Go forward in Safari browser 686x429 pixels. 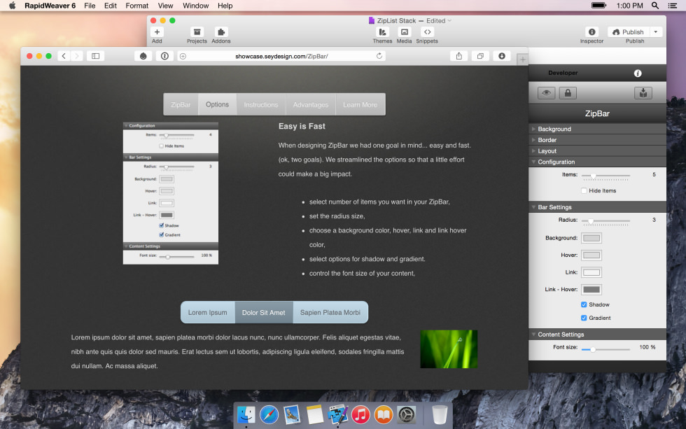(76, 56)
